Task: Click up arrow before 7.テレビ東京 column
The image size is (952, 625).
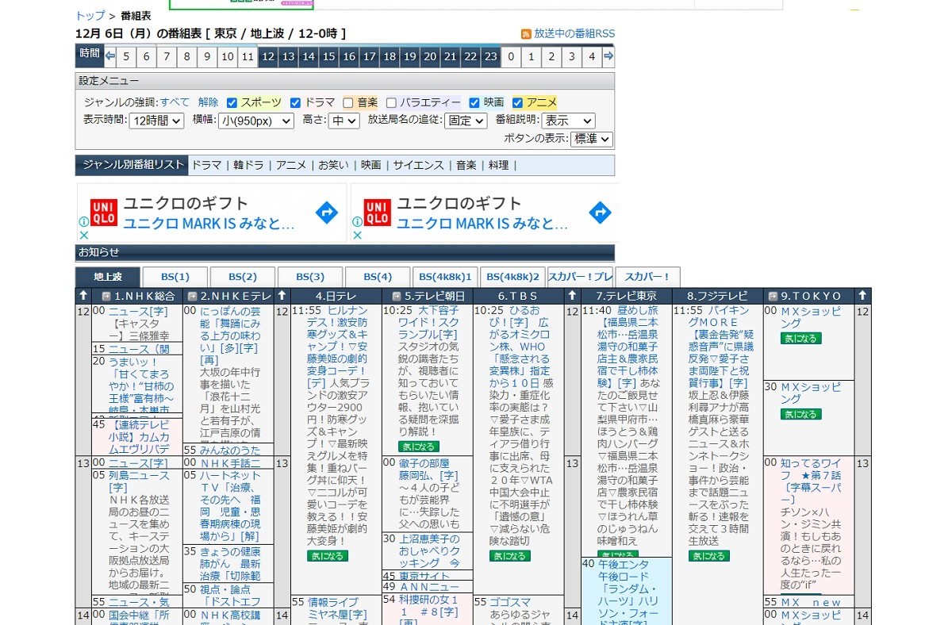Action: click(572, 296)
